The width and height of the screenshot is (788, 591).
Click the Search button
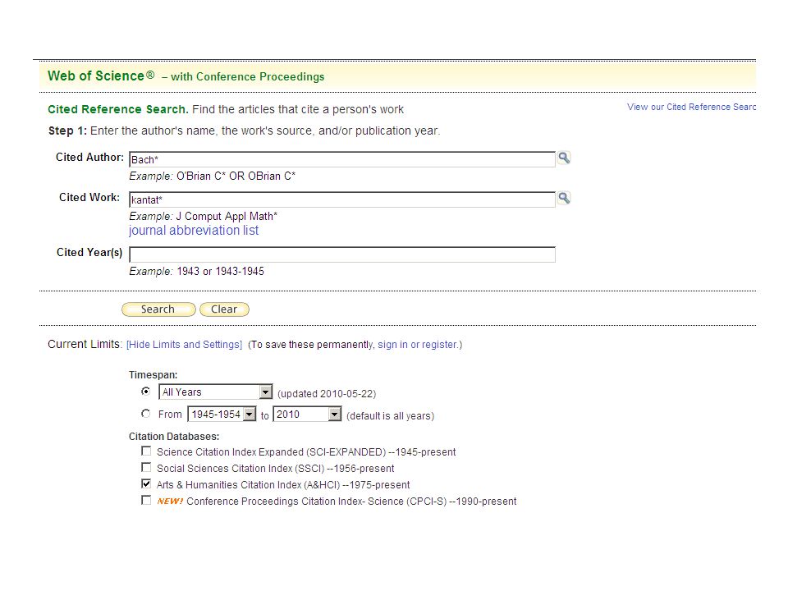pyautogui.click(x=158, y=309)
